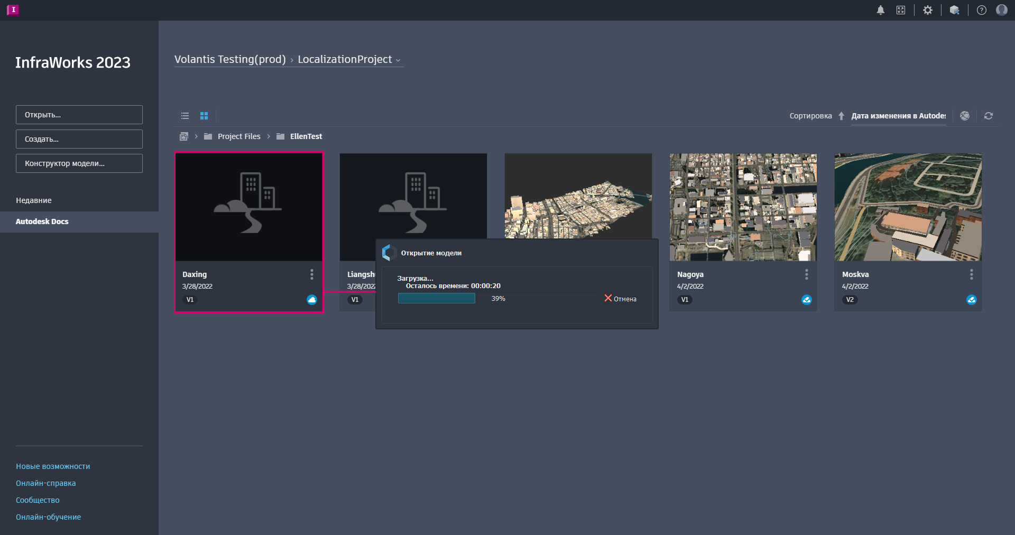Refresh the file list
The image size is (1015, 535).
(x=989, y=116)
